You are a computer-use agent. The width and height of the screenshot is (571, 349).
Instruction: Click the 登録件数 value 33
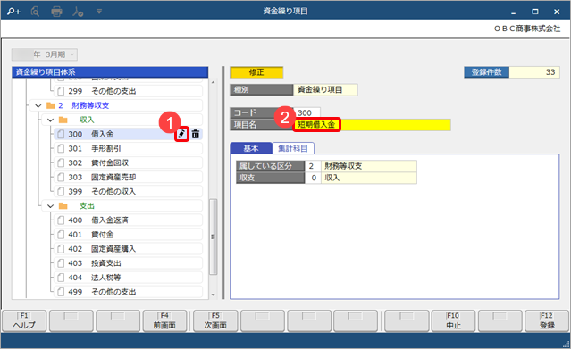(x=533, y=72)
